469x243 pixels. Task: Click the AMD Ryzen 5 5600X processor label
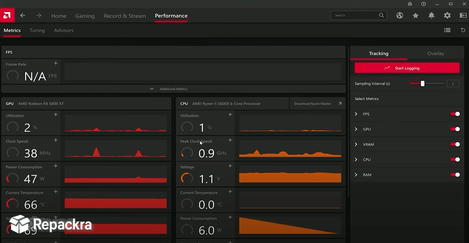tap(226, 104)
